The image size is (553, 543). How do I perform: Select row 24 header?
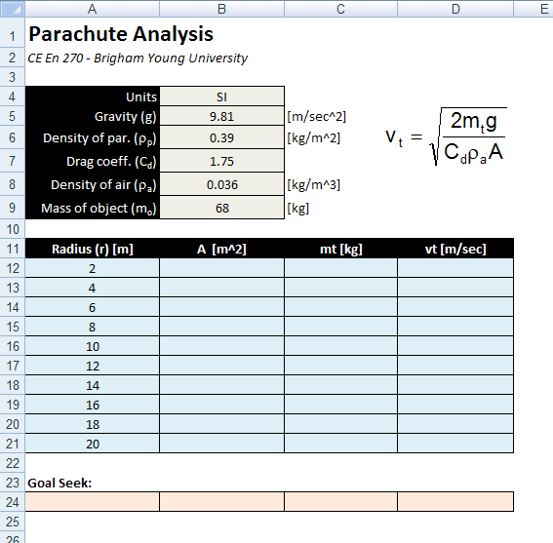[13, 502]
